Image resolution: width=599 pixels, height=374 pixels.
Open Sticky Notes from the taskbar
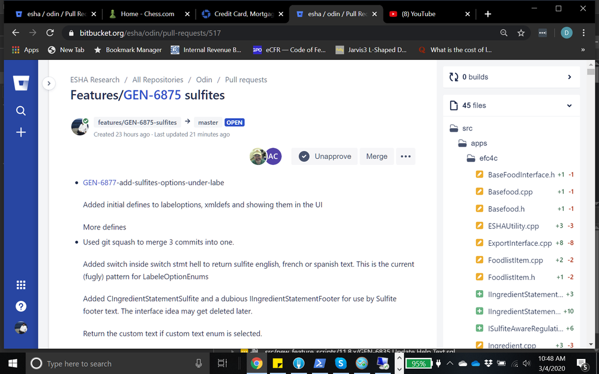(x=277, y=363)
